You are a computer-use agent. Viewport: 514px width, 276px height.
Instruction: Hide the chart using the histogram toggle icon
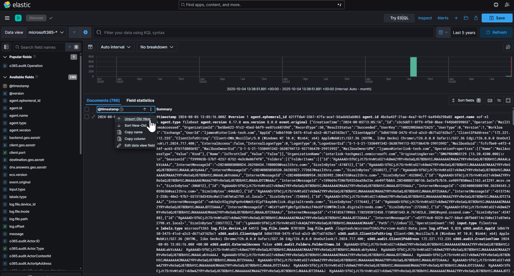(x=90, y=47)
